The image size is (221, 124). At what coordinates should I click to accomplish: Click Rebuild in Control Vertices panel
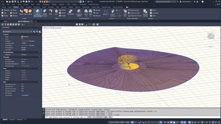[97, 10]
